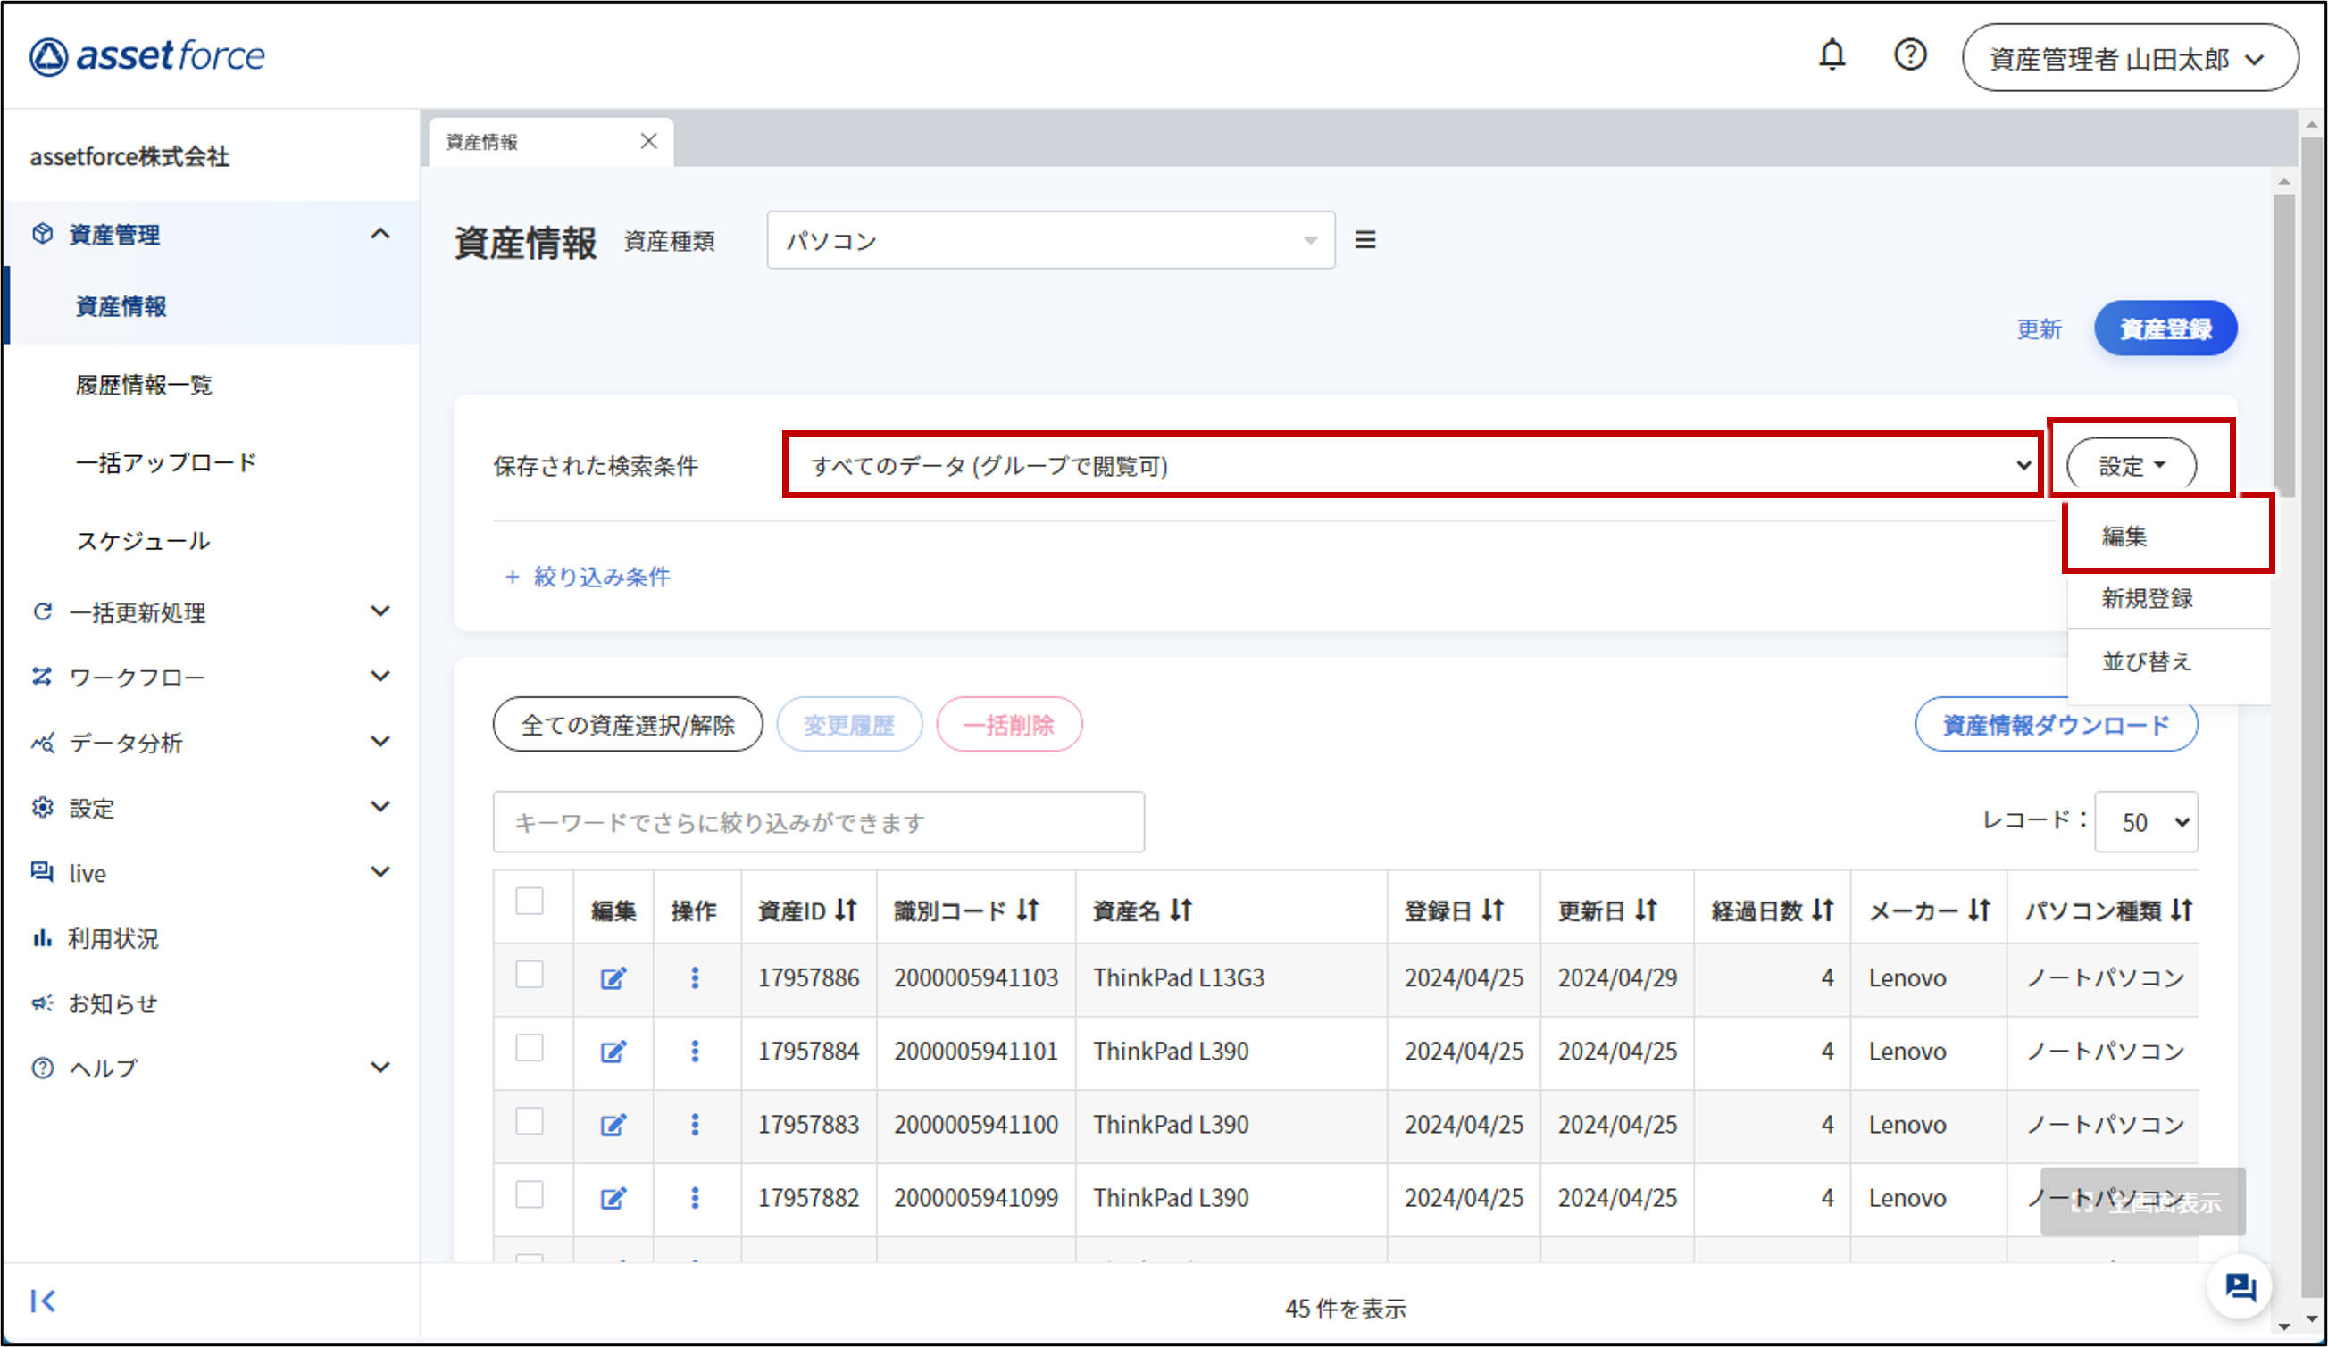
Task: Open operations menu for asset 17957886
Action: click(695, 977)
